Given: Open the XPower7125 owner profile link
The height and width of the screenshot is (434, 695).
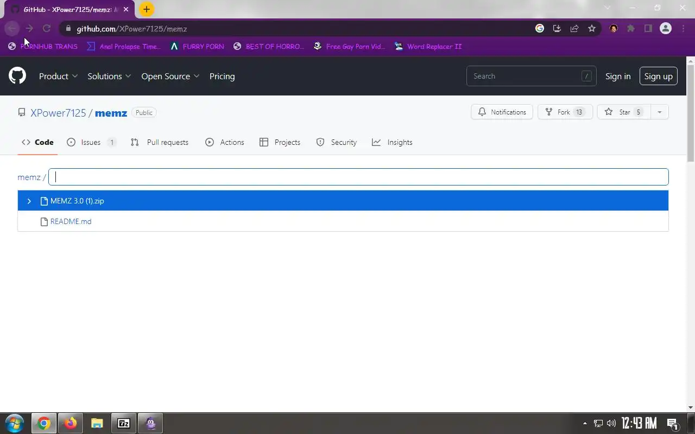Looking at the screenshot, I should pos(58,113).
